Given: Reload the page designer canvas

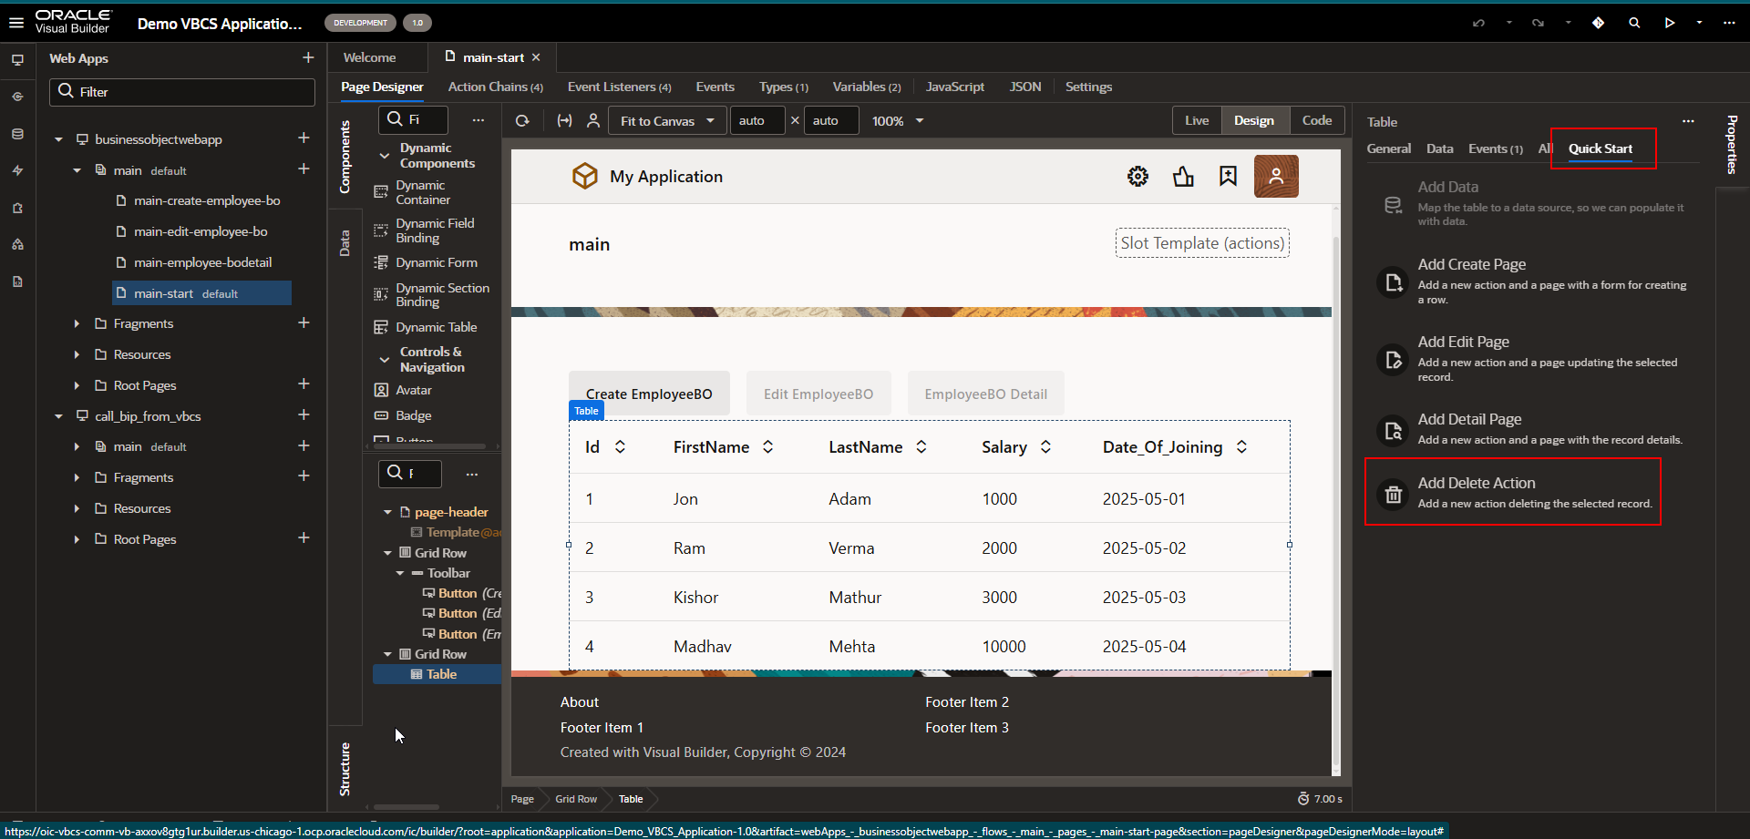Looking at the screenshot, I should (522, 120).
